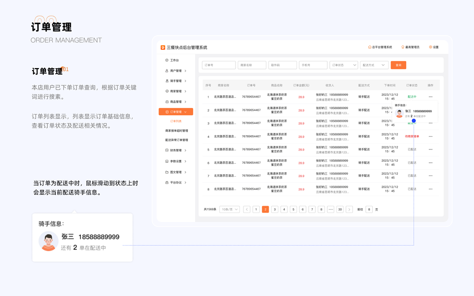The height and width of the screenshot is (296, 474).
Task: Focus the 订单号 search field
Action: point(219,65)
